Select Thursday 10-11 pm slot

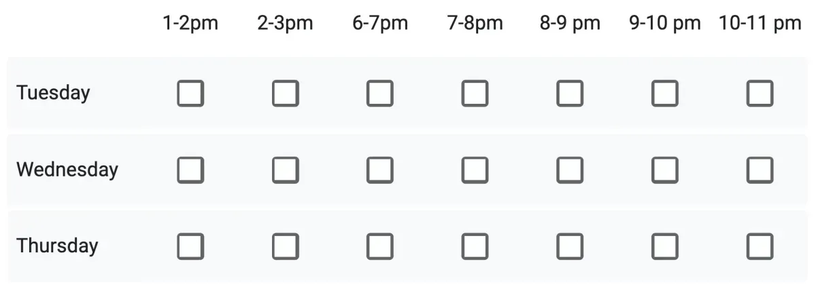760,246
